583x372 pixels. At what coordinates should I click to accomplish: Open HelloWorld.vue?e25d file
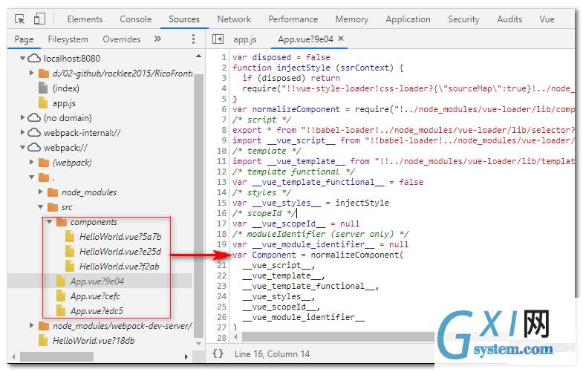[120, 252]
